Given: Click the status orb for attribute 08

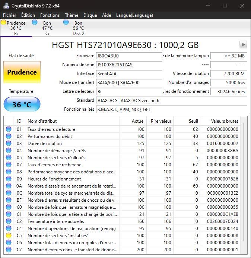Looking at the screenshot, I should click(9, 172).
